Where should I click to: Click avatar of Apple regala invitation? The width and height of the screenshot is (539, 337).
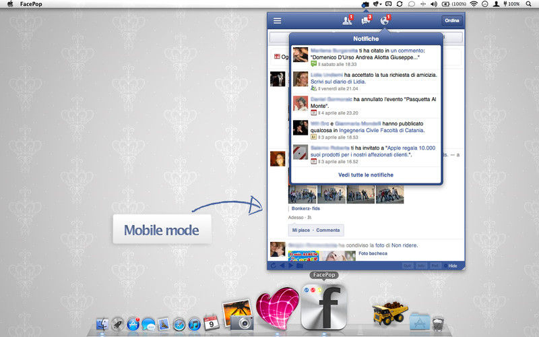click(300, 152)
